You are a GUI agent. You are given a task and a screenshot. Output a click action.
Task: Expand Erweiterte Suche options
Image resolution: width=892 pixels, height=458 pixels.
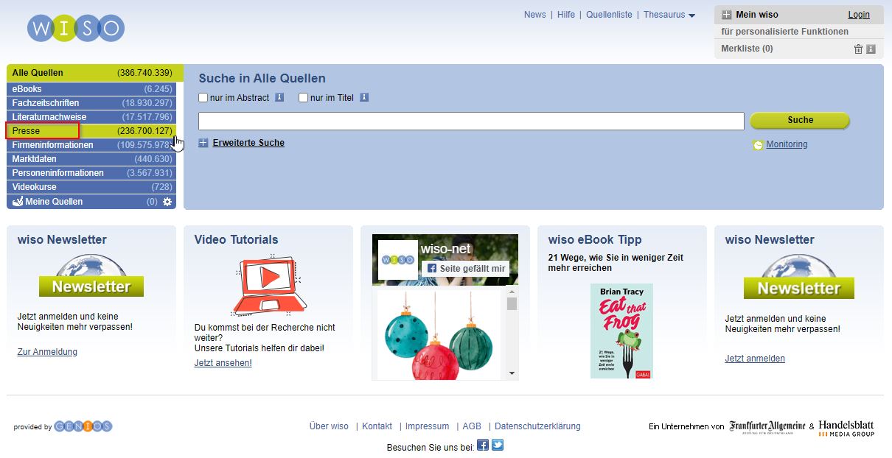coord(242,143)
